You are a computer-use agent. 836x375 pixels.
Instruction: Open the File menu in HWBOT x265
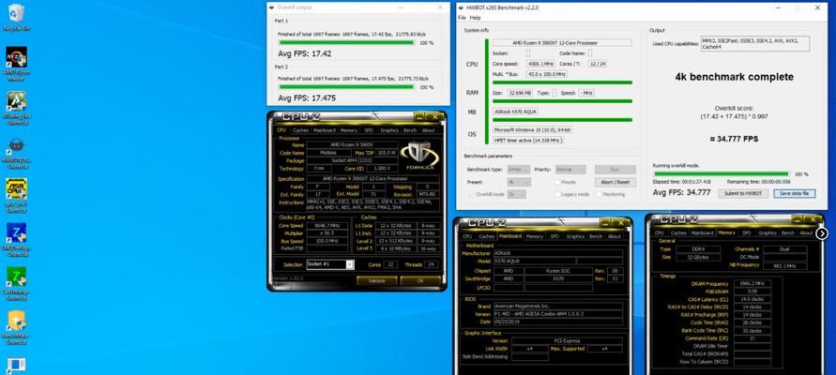coord(462,18)
